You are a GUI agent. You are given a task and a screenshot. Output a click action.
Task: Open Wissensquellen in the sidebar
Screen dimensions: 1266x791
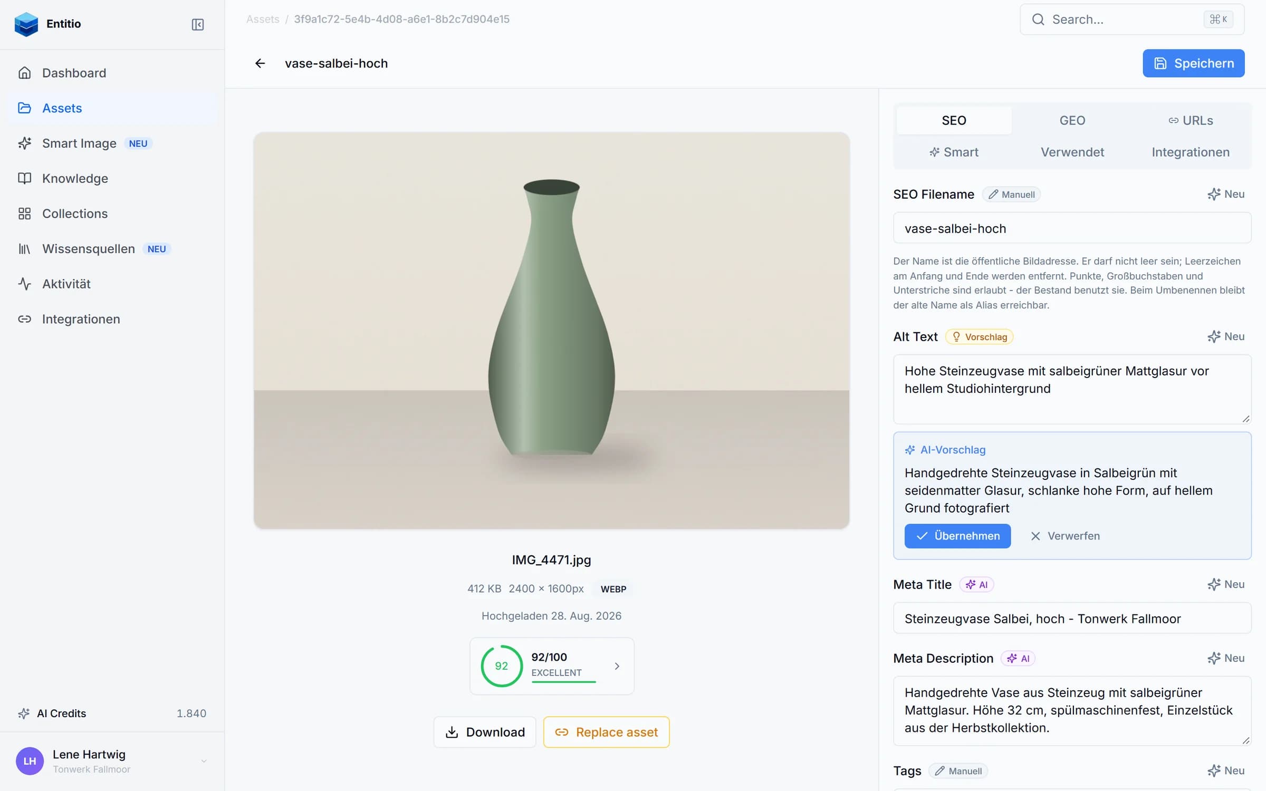coord(112,249)
